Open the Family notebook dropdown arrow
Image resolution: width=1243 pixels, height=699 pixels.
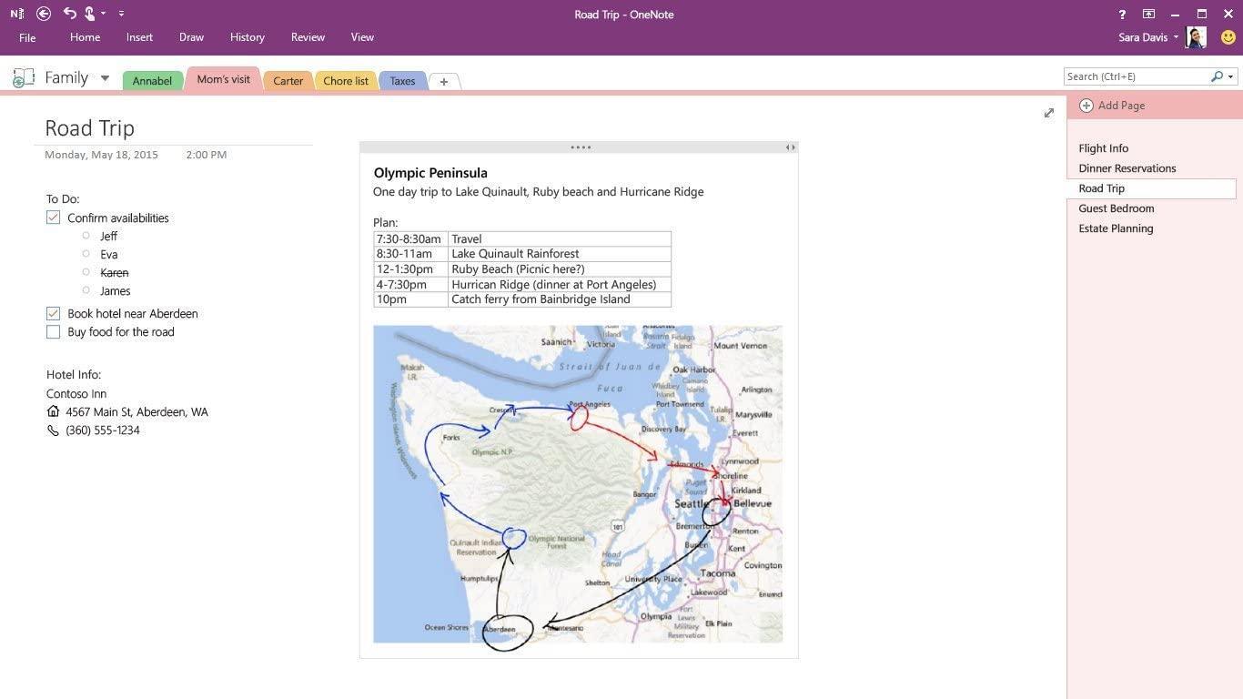104,77
